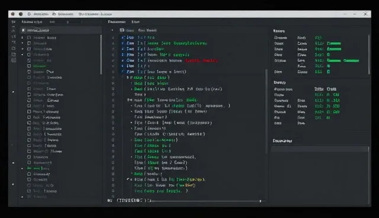Close the window with the X button

[x=365, y=14]
